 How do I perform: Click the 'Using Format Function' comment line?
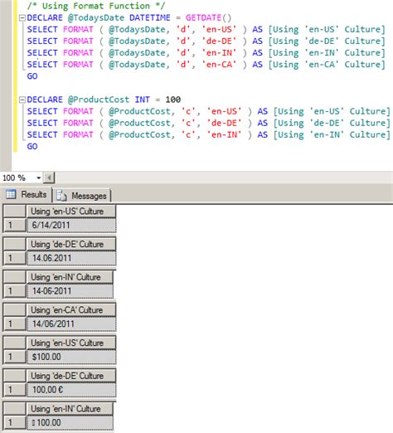(x=96, y=6)
